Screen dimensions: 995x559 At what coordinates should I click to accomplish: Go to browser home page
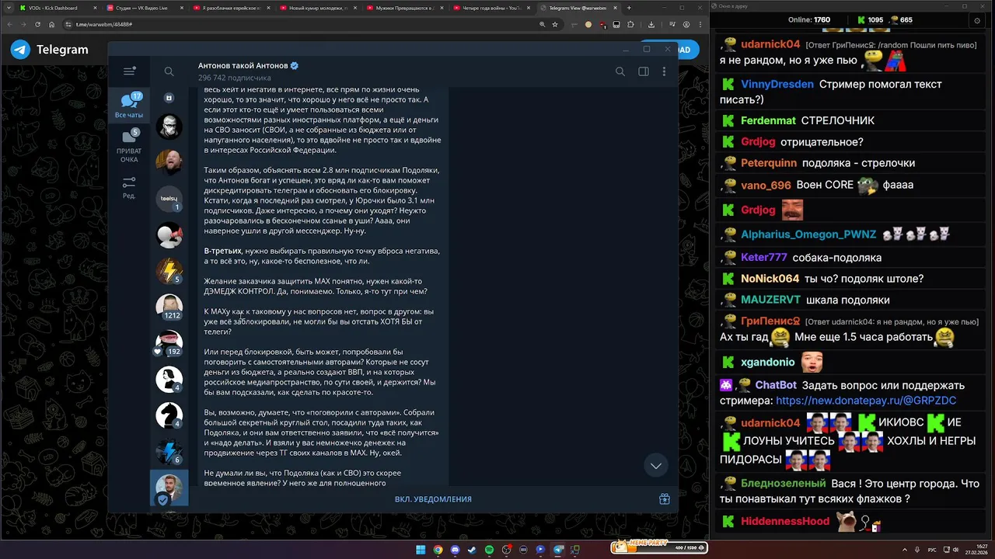pyautogui.click(x=51, y=24)
